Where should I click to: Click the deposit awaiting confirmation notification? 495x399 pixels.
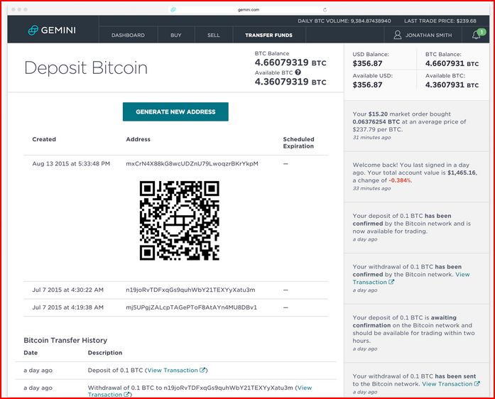416,333
